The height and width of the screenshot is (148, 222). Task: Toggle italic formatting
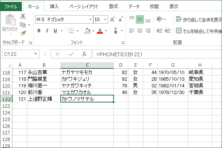(47, 31)
